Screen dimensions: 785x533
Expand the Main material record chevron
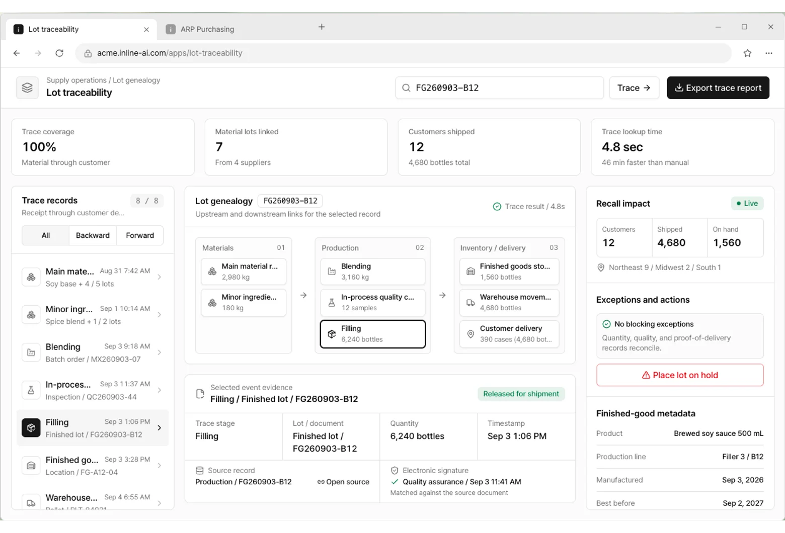[x=160, y=277]
